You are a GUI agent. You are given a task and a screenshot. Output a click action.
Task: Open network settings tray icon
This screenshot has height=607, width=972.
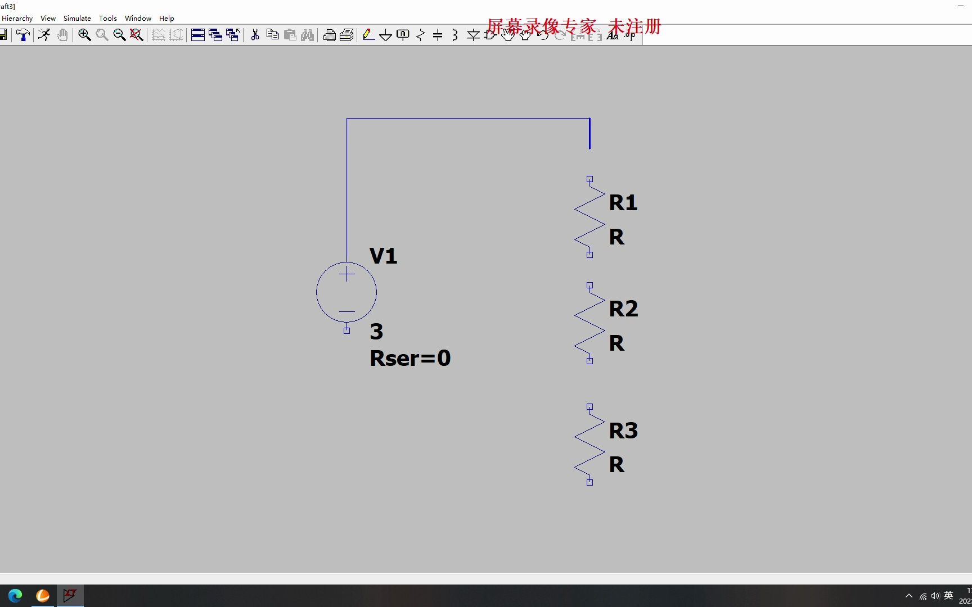922,596
